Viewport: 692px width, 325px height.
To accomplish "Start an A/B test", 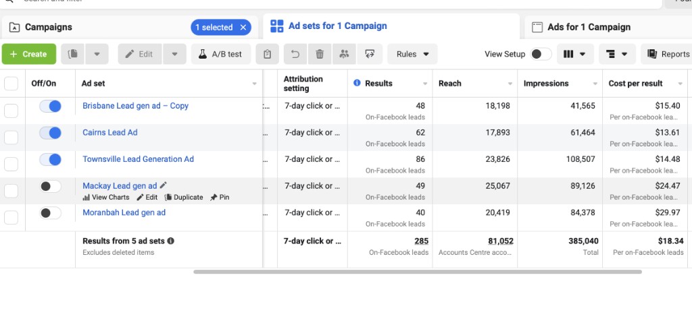I will coord(221,54).
